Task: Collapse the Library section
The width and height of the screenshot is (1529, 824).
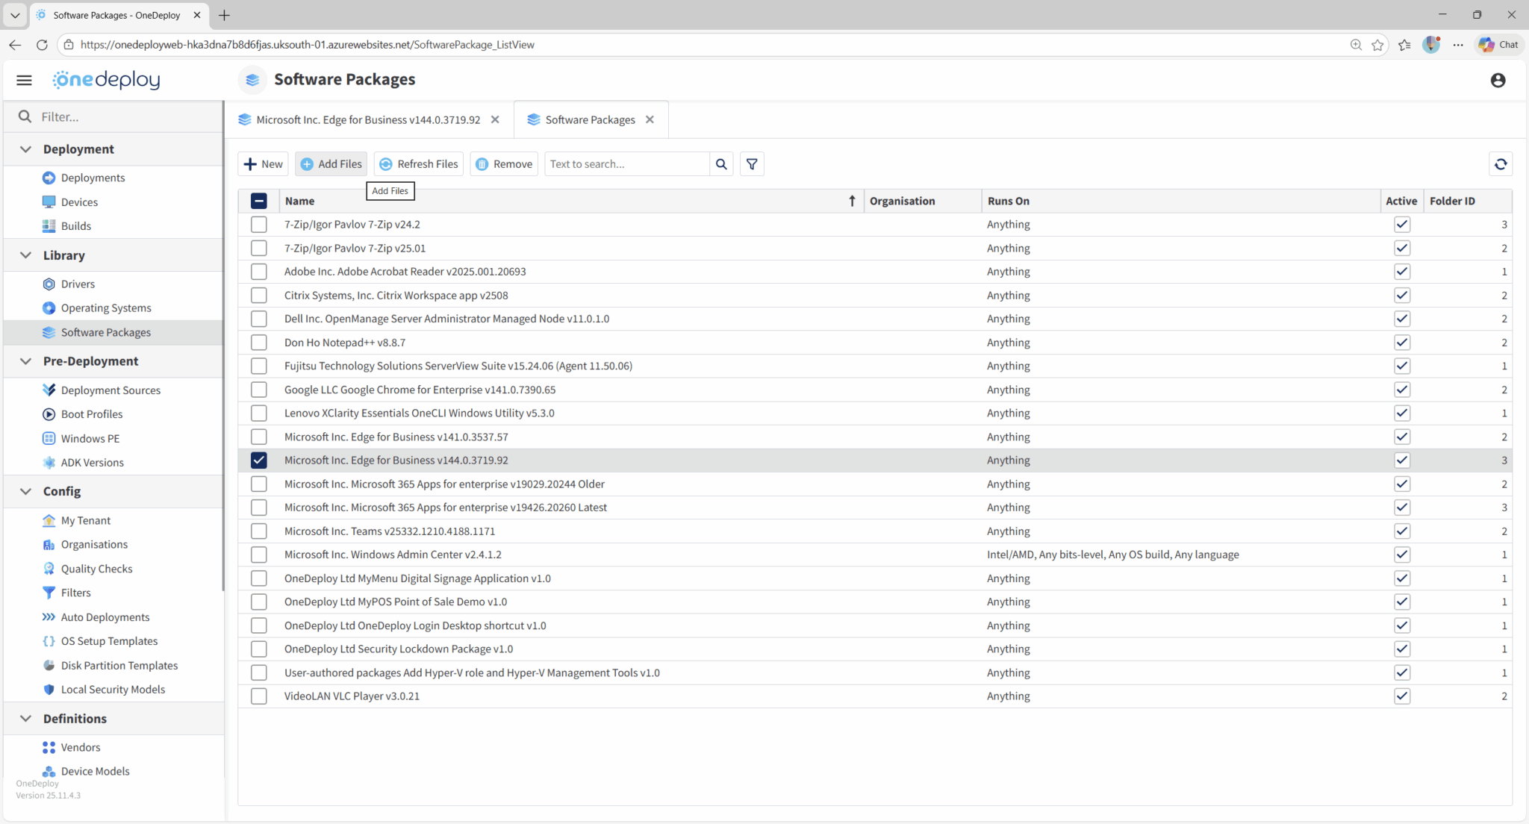Action: pos(25,255)
